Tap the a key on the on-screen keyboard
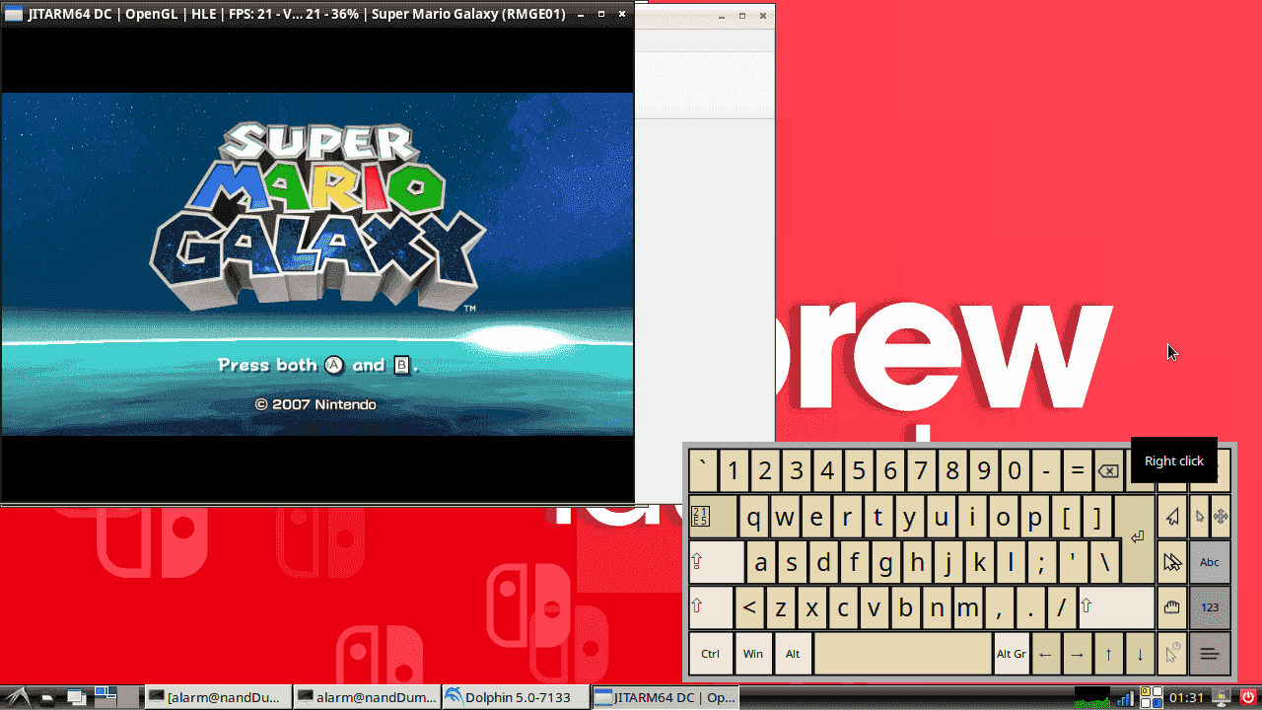Viewport: 1262px width, 710px height. pos(760,561)
